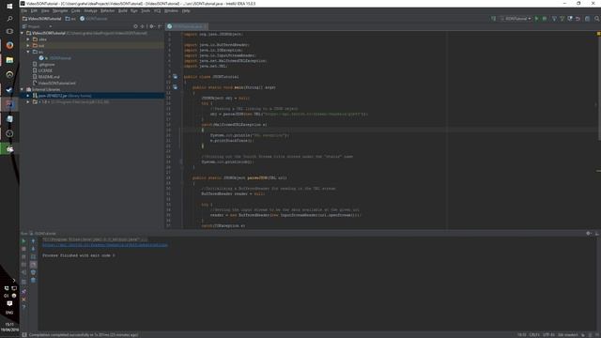Open the Code menu
This screenshot has width=601, height=338.
tap(76, 10)
